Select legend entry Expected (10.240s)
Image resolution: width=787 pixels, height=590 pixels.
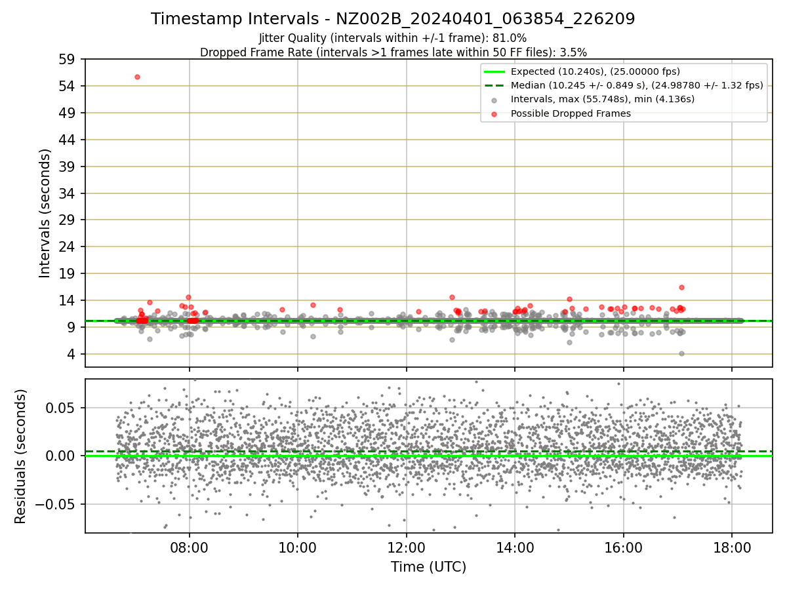(595, 71)
